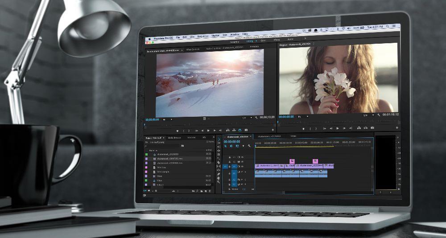
Task: Click Mark Out in the Program monitor
Action: (x=316, y=128)
